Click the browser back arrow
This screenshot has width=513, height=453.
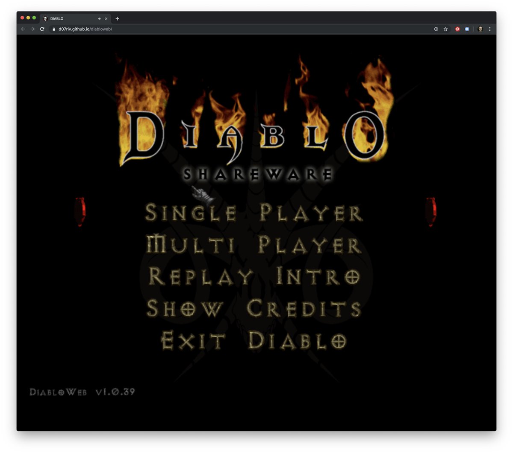23,29
